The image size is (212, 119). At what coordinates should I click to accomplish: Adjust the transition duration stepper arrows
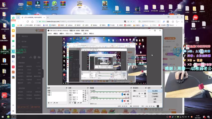145,96
